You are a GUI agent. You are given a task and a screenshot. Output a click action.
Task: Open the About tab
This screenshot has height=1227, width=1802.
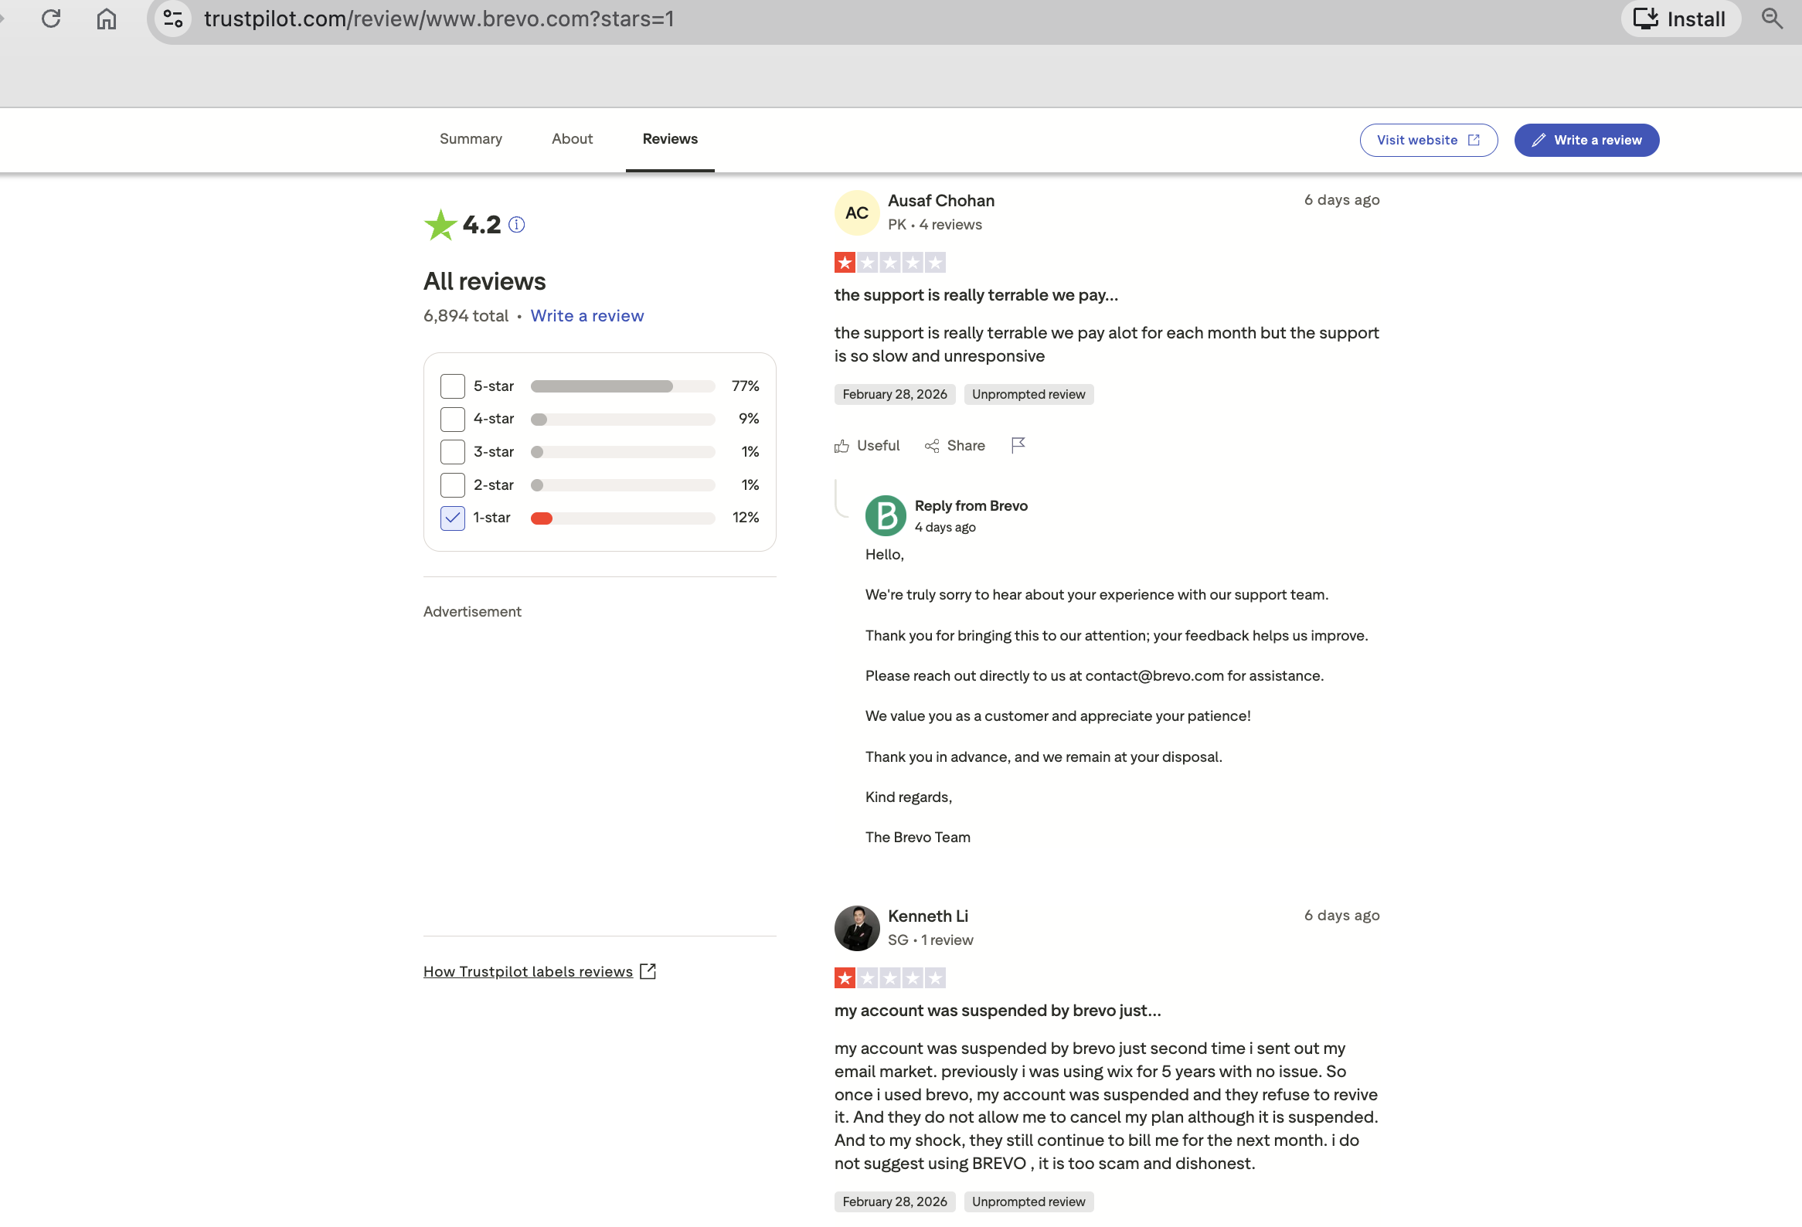tap(572, 139)
